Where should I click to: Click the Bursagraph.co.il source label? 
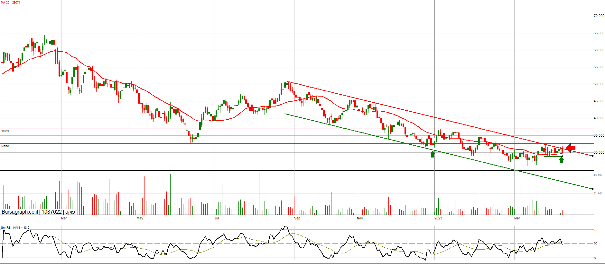pos(20,212)
